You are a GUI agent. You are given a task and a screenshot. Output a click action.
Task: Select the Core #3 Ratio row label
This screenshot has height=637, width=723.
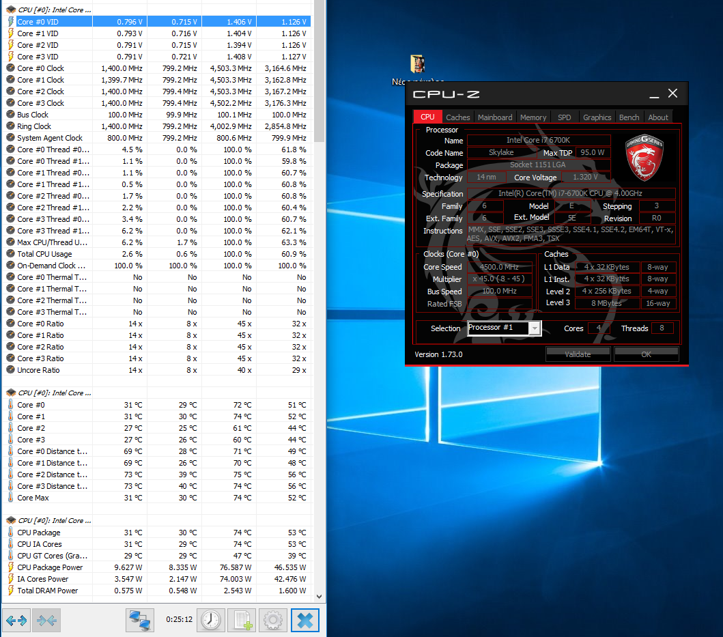tap(40, 358)
